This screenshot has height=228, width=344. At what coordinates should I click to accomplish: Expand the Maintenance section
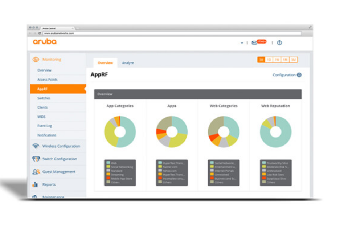click(53, 197)
